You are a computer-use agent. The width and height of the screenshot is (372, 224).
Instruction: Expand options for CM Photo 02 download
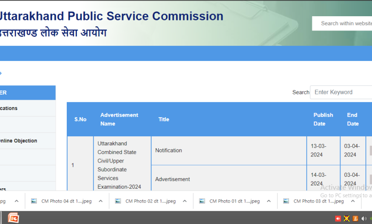point(185,201)
